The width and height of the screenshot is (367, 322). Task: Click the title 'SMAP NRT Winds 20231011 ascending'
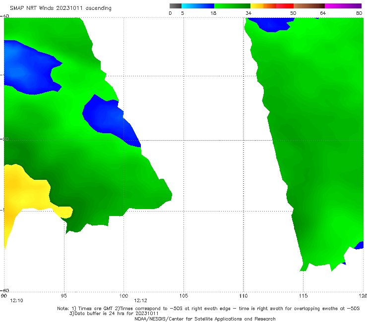pos(61,8)
